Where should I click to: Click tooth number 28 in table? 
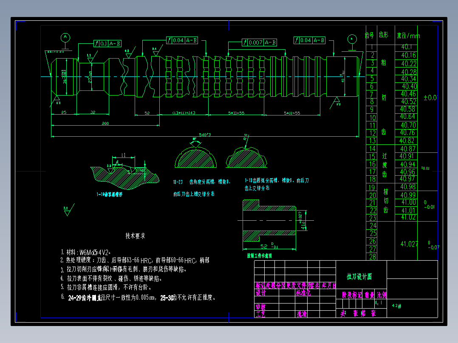(x=373, y=256)
